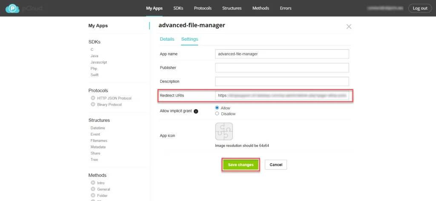This screenshot has height=201, width=436.
Task: Click the puzzle piece App icon image
Action: click(x=224, y=131)
